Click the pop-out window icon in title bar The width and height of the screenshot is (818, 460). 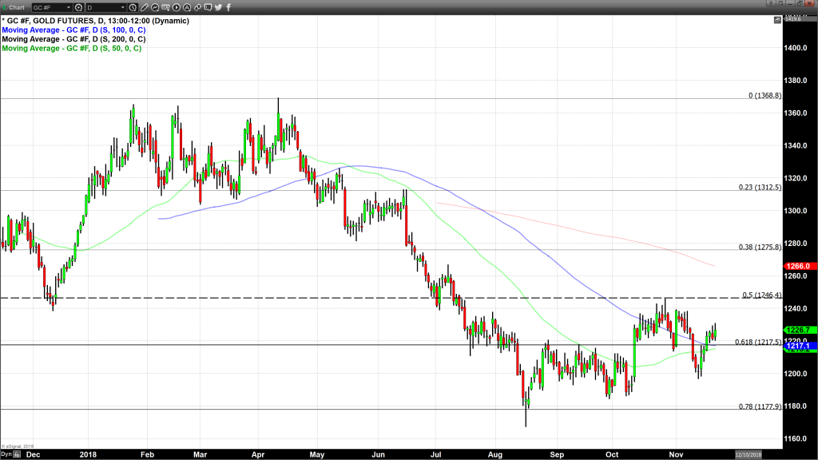pos(780,3)
